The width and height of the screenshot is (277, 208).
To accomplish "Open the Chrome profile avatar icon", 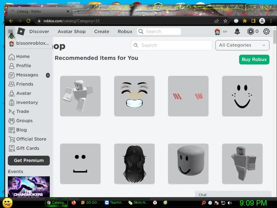I will coord(262,21).
